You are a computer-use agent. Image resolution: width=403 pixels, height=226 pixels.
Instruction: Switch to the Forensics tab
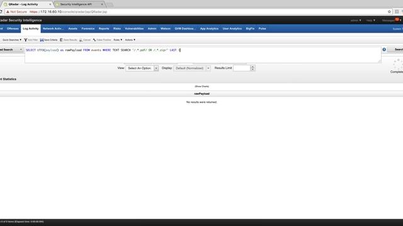point(88,29)
